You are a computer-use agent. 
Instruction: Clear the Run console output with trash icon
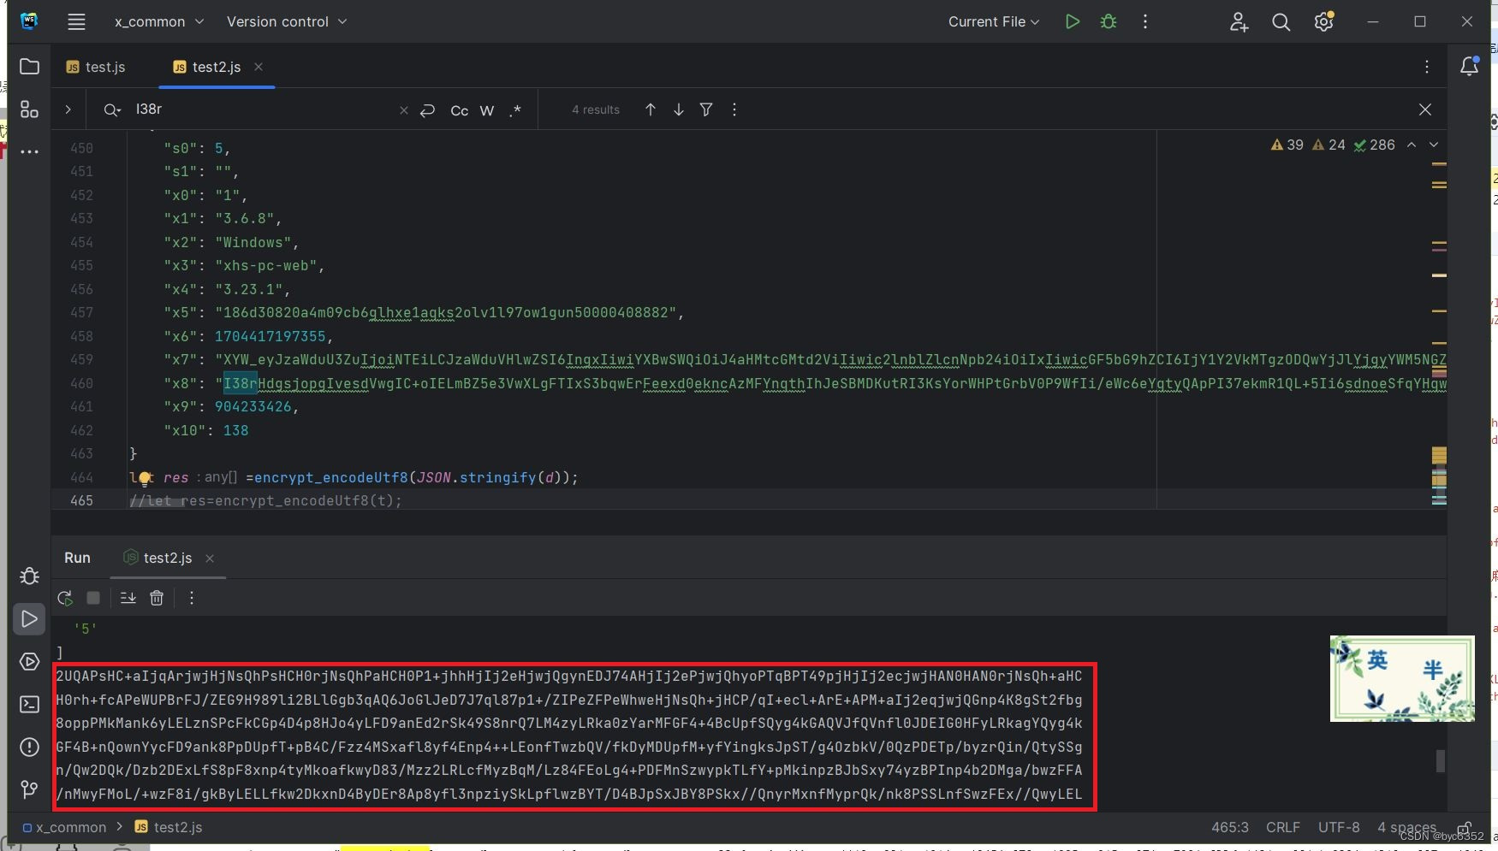(157, 598)
